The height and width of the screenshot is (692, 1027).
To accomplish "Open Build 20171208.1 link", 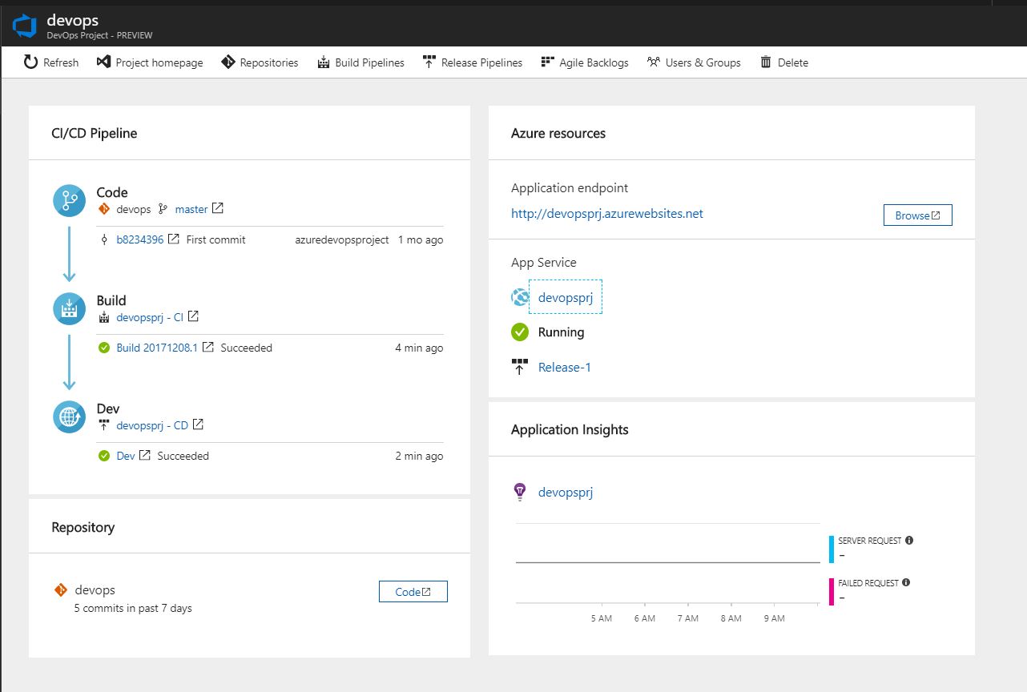I will 157,348.
